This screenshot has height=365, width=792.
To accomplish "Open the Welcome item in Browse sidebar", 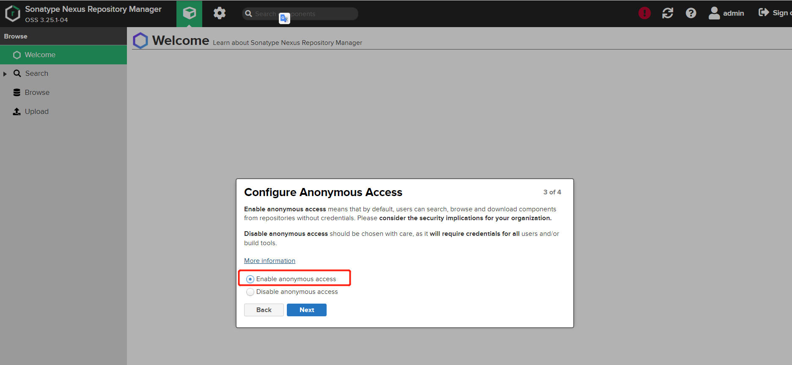I will pos(63,55).
